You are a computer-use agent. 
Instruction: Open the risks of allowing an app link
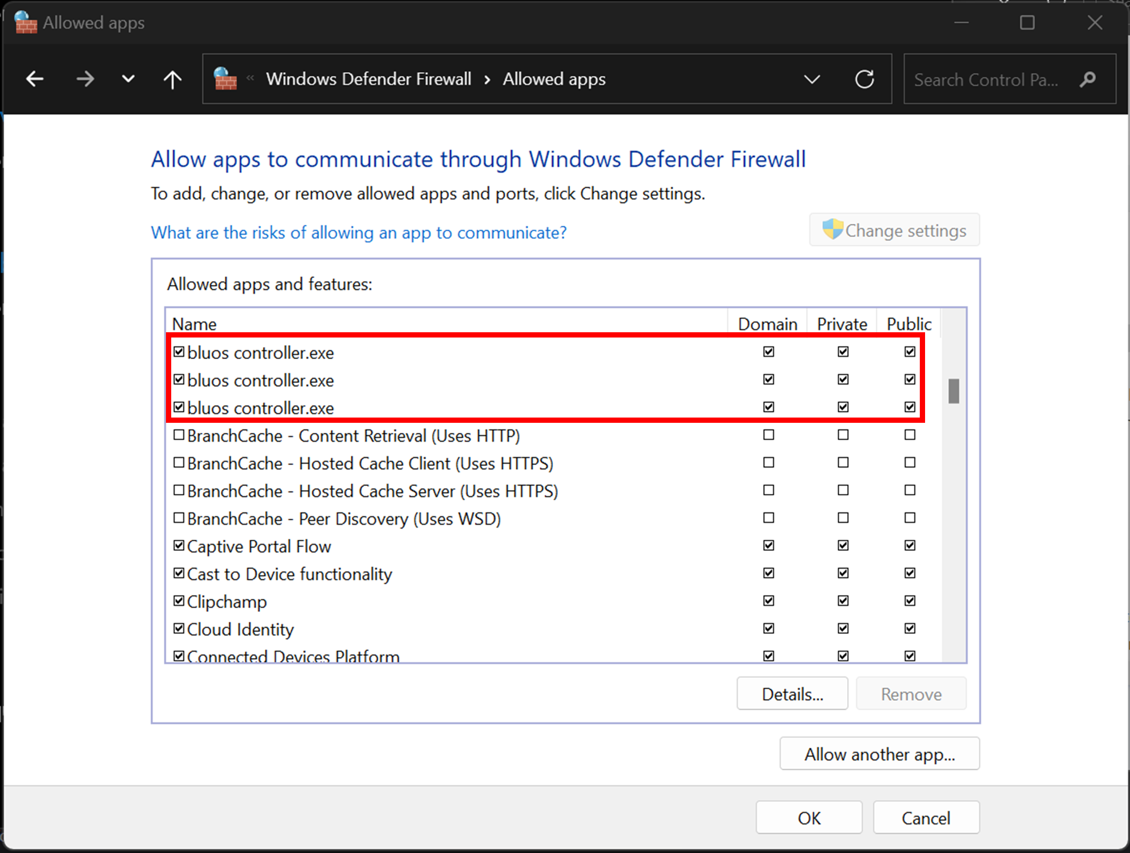pos(359,233)
